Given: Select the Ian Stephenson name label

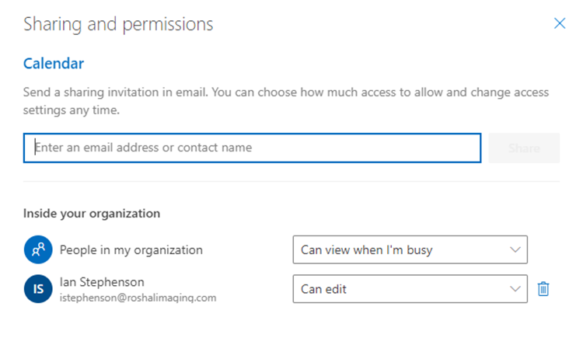Looking at the screenshot, I should [102, 282].
